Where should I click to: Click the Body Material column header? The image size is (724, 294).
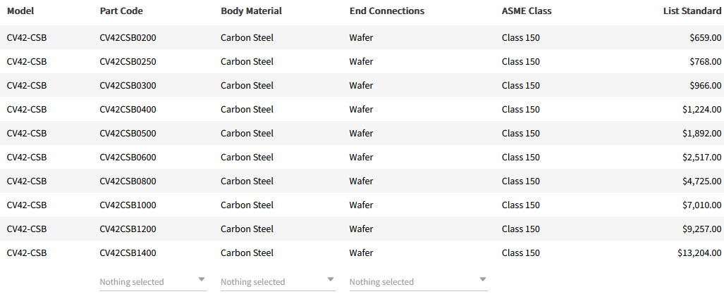(x=251, y=11)
